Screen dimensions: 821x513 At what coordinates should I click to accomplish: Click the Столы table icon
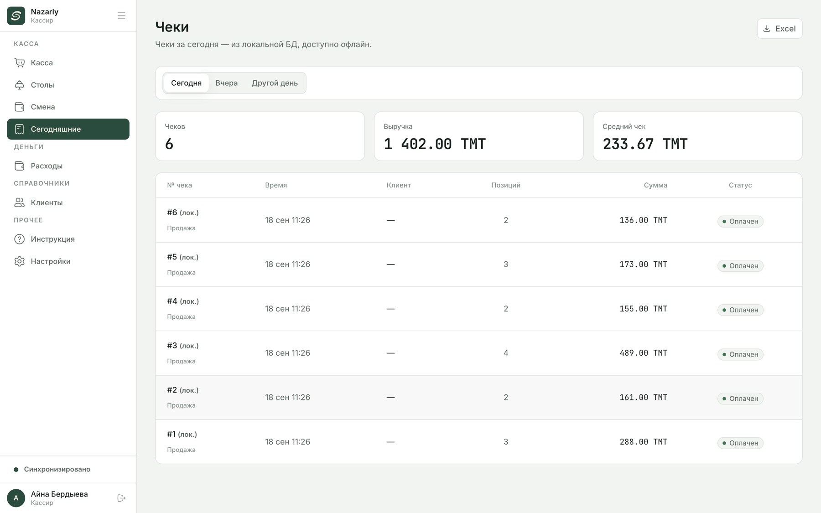19,85
